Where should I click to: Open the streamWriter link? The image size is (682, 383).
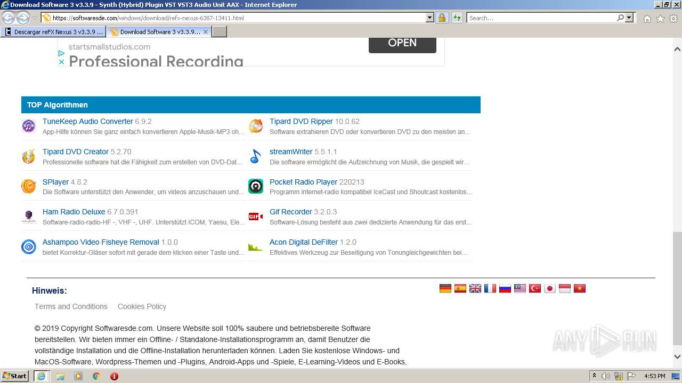click(291, 152)
